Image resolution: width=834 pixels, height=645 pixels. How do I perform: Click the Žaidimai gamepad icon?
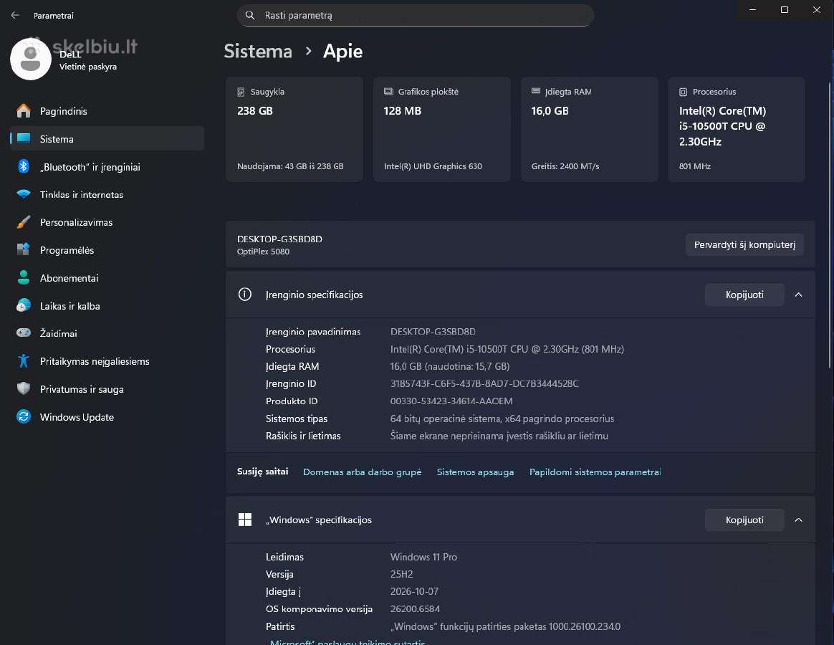click(24, 333)
